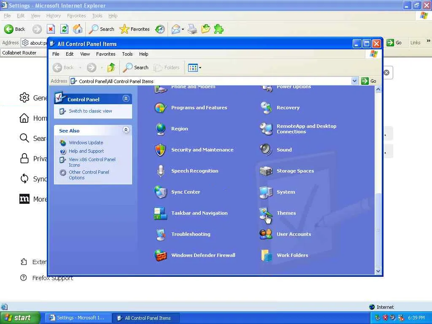
Task: Open the Themes icon
Action: tap(266, 213)
